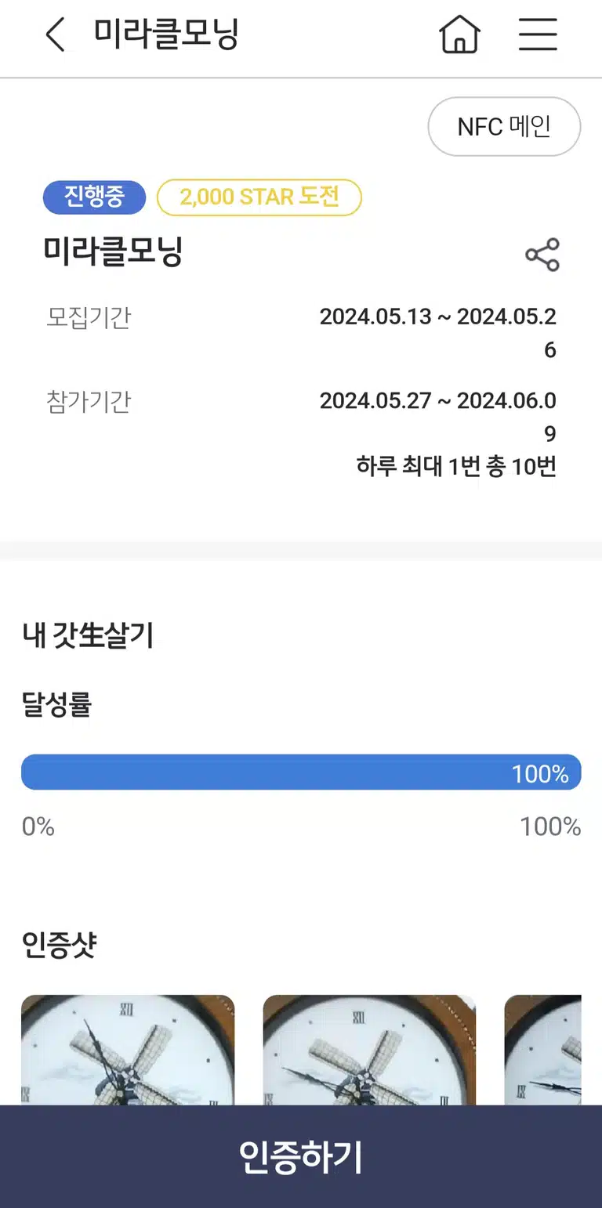Tap the 2,000 STAR 도전 badge

click(259, 197)
